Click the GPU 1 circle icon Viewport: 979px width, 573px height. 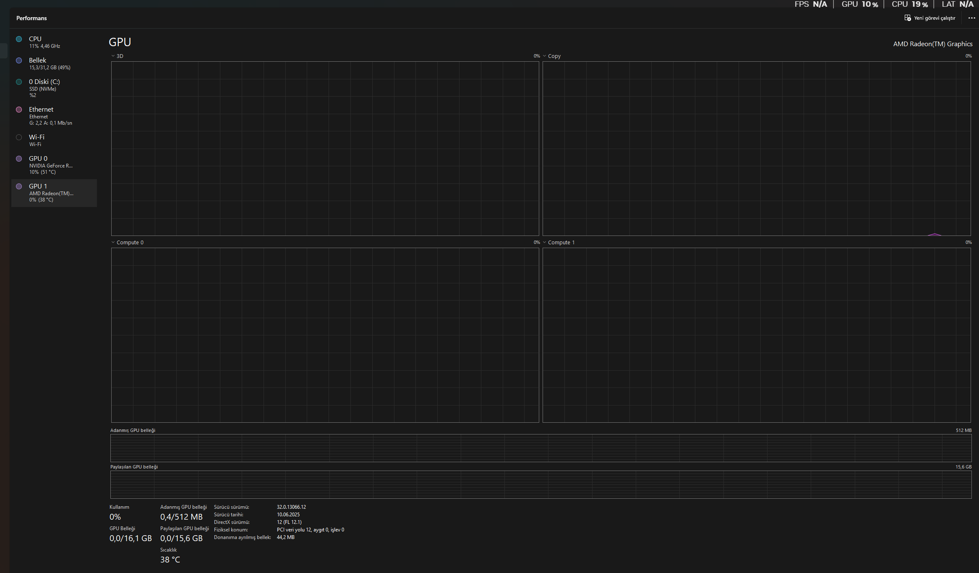(x=19, y=186)
